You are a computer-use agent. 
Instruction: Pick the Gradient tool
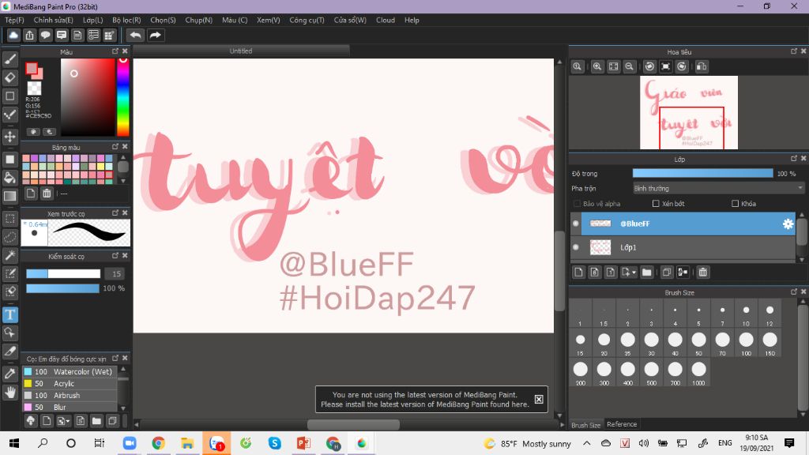point(9,196)
